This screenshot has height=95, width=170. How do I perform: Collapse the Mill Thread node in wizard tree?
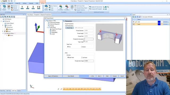tap(47, 27)
